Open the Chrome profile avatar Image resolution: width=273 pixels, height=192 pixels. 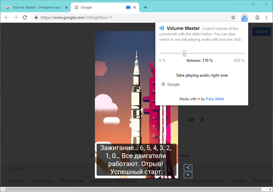point(257,17)
